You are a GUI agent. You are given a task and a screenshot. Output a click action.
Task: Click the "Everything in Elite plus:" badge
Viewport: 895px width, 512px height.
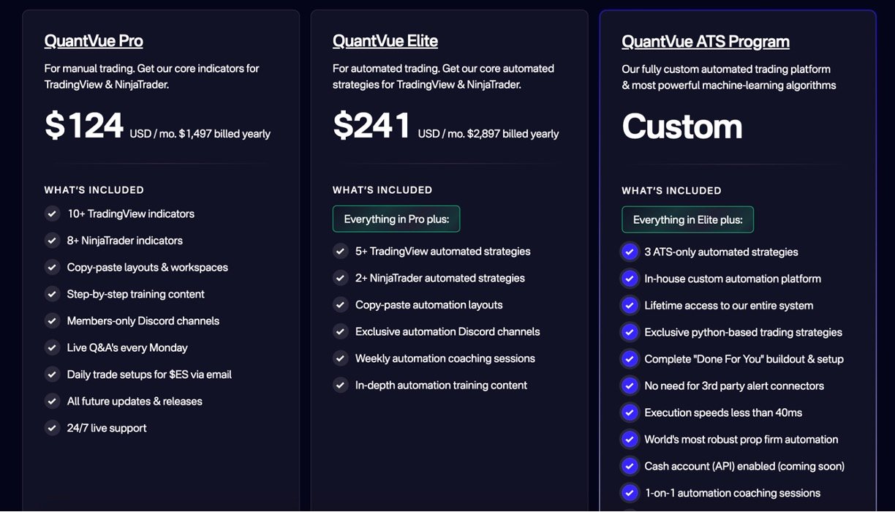click(687, 219)
